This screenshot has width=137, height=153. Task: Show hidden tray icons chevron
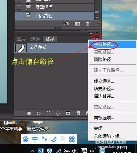32,151
